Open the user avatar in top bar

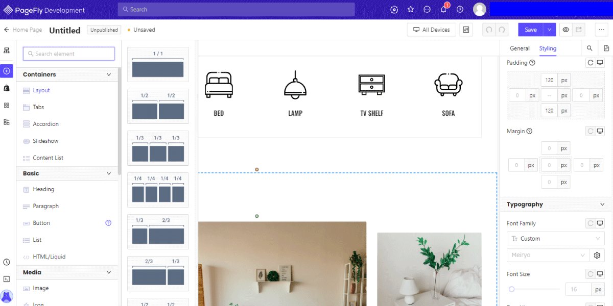[479, 9]
